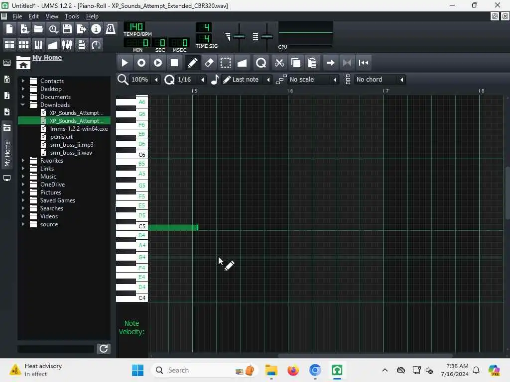Open the No chord dropdown
The height and width of the screenshot is (382, 510).
coord(380,80)
